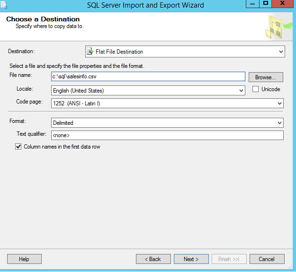Click the 'Destination:' label
This screenshot has width=296, height=272.
click(x=21, y=51)
